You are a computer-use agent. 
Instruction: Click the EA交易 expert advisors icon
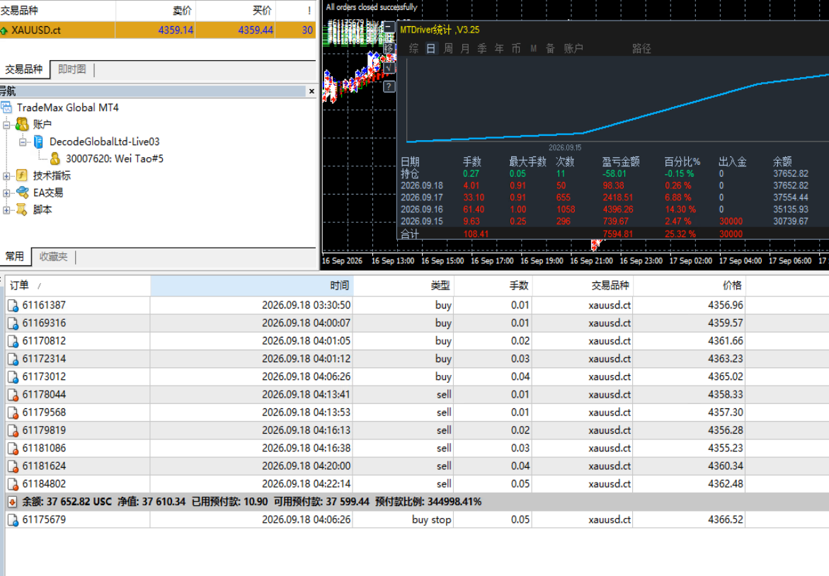[x=22, y=192]
